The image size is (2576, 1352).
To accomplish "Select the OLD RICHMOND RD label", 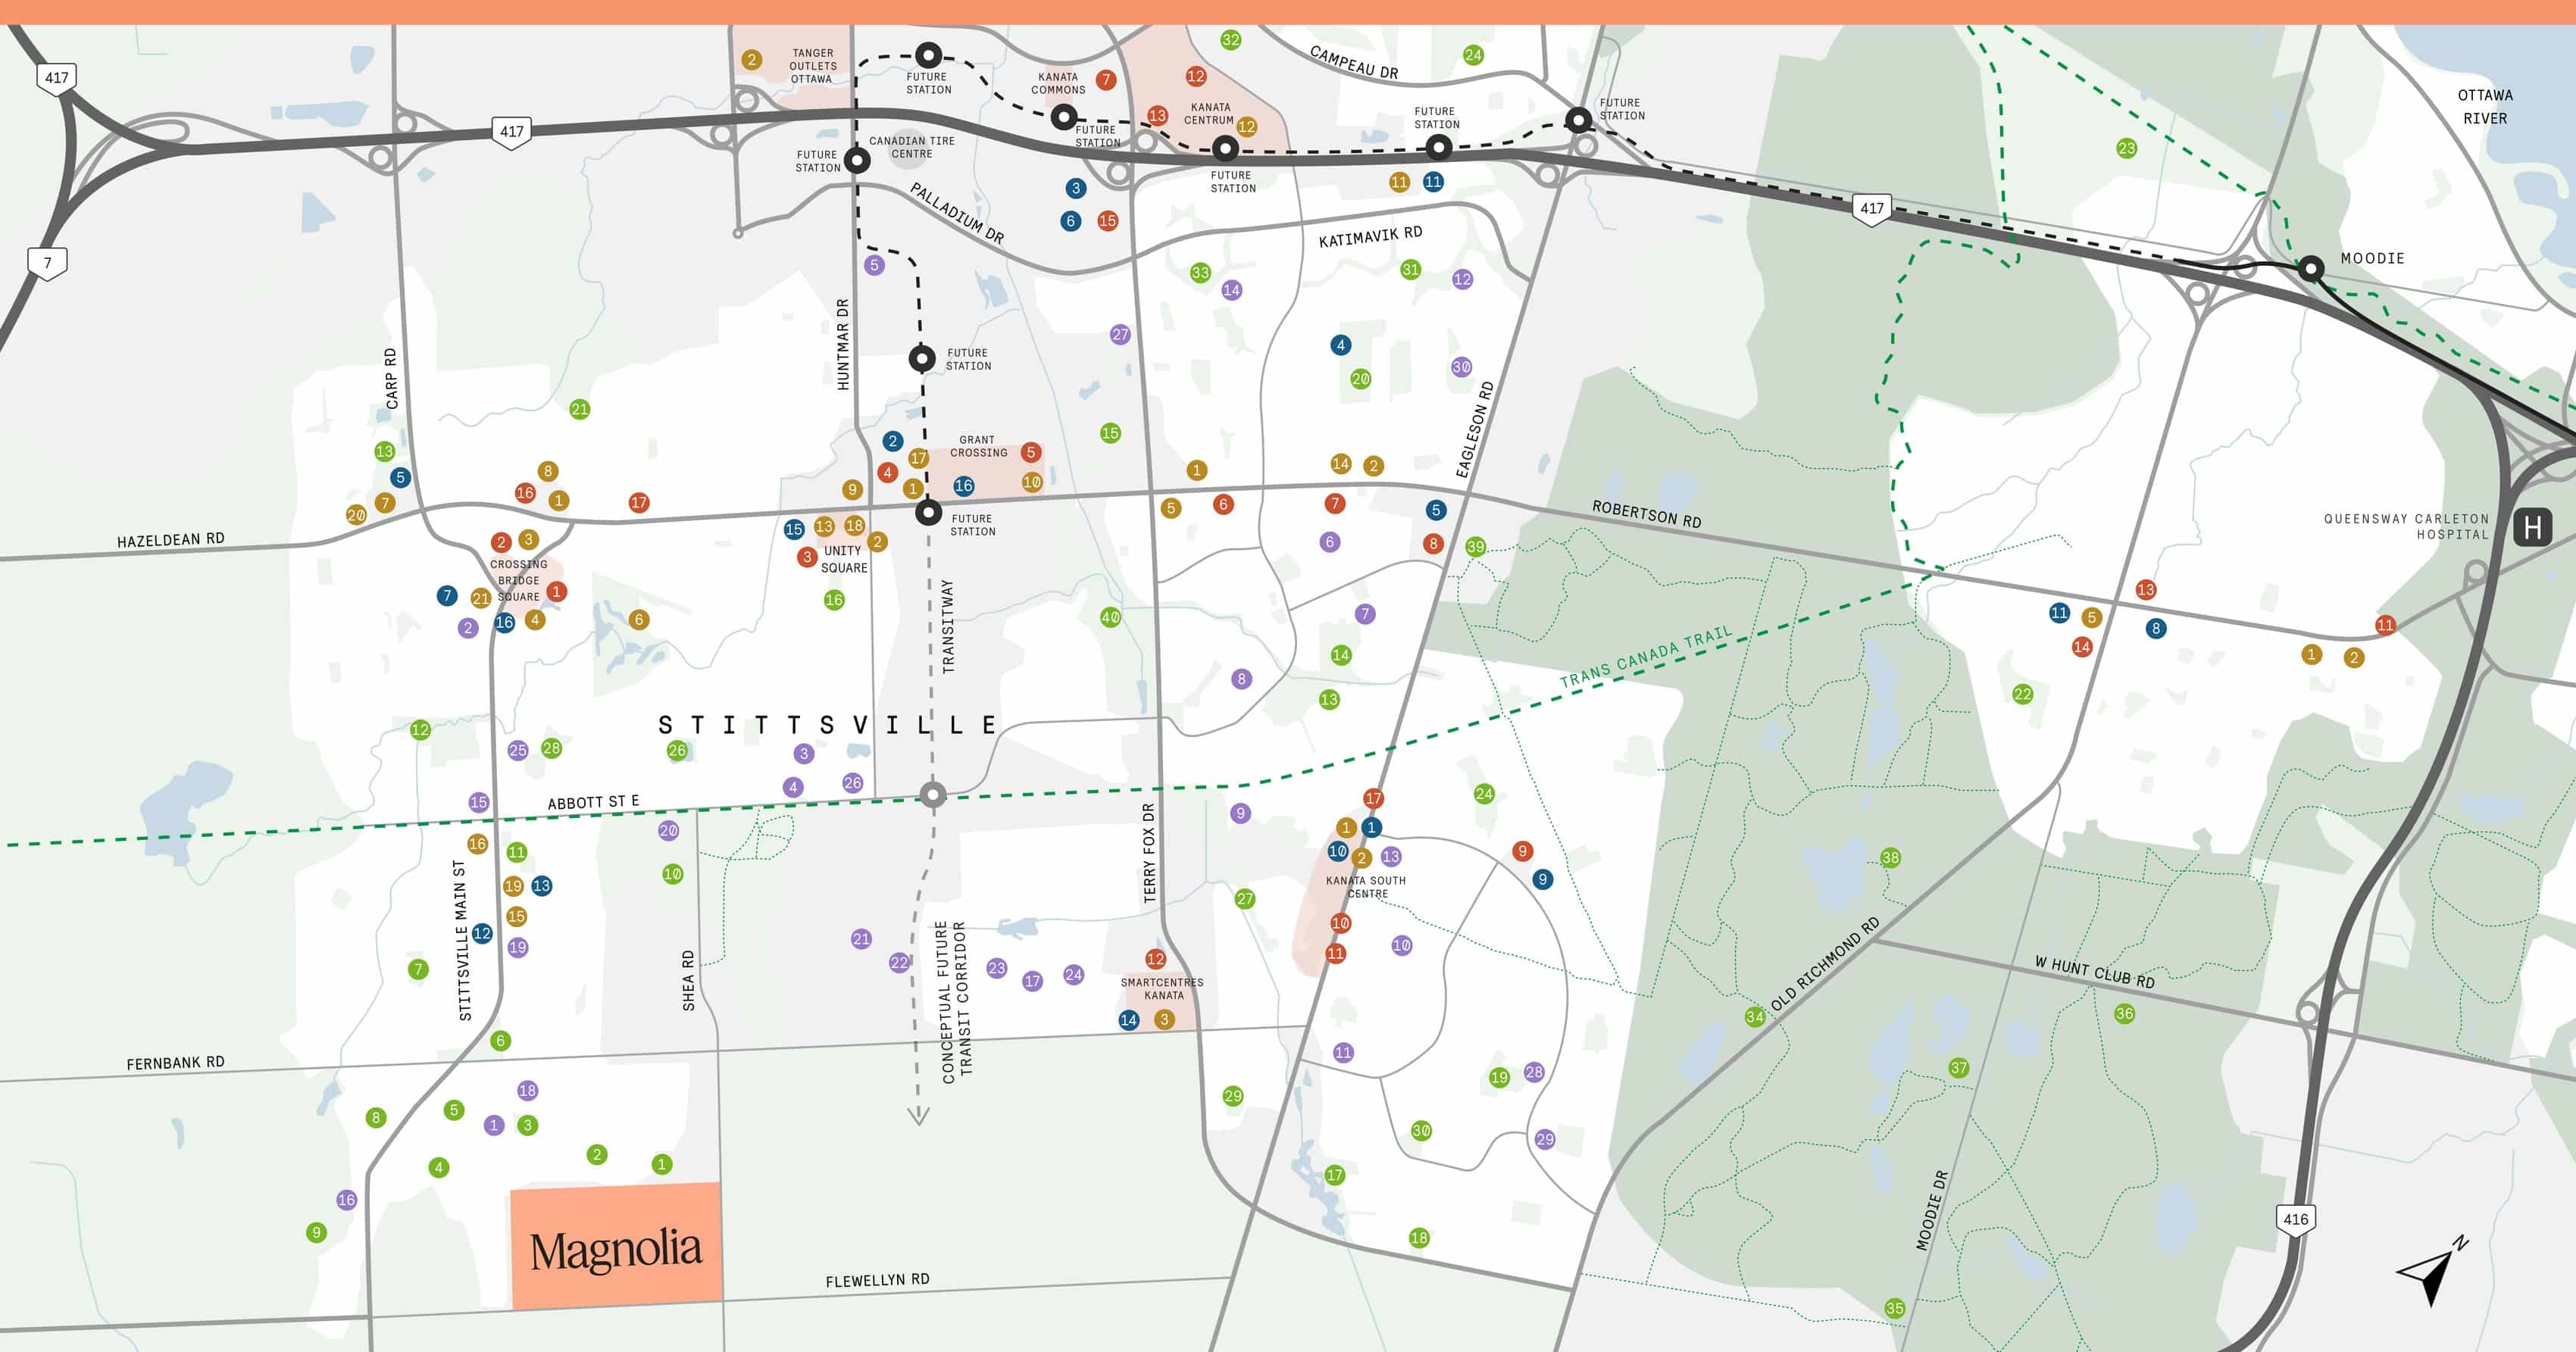I will tap(1825, 964).
